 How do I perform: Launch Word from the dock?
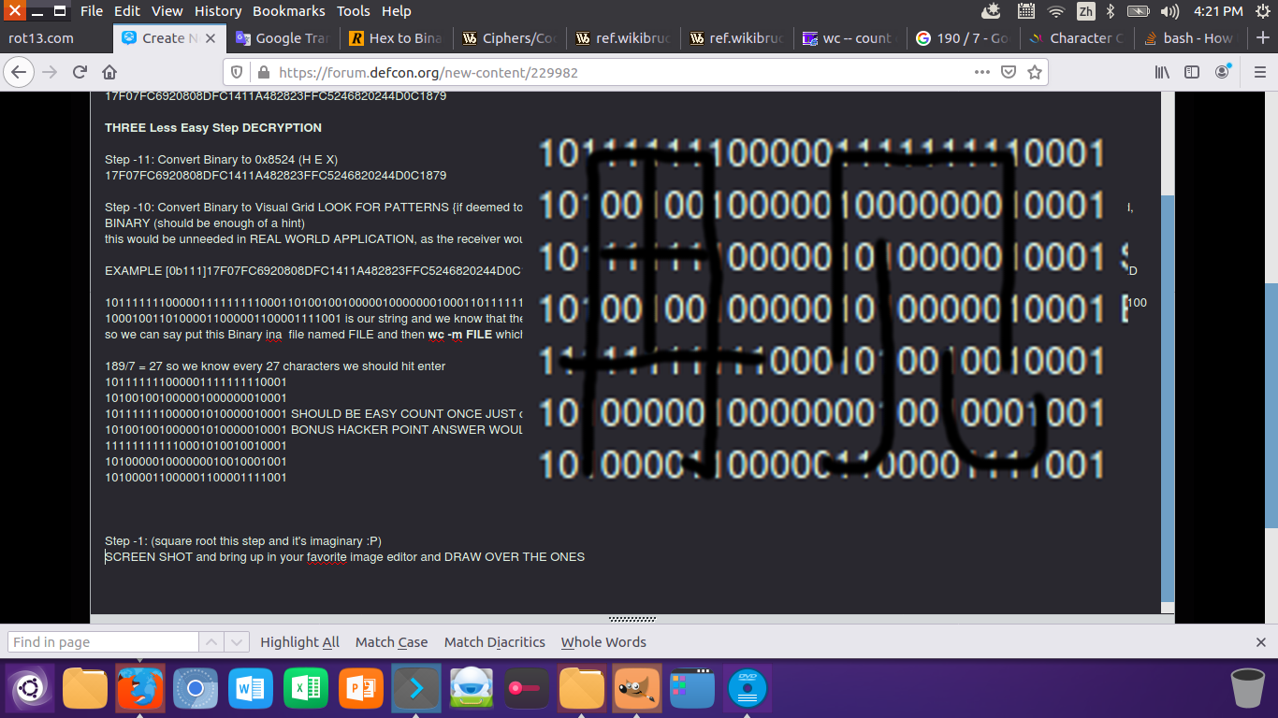250,689
